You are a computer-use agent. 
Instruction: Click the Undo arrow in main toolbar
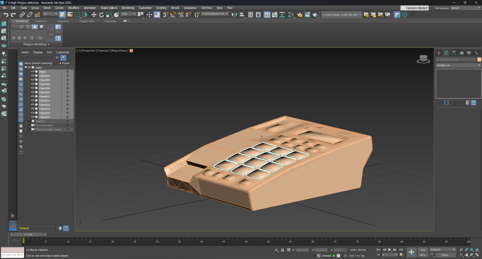(6, 15)
